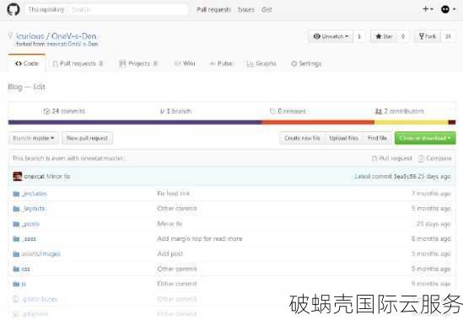The height and width of the screenshot is (320, 463).
Task: Switch to the Wiki tab
Action: (185, 63)
